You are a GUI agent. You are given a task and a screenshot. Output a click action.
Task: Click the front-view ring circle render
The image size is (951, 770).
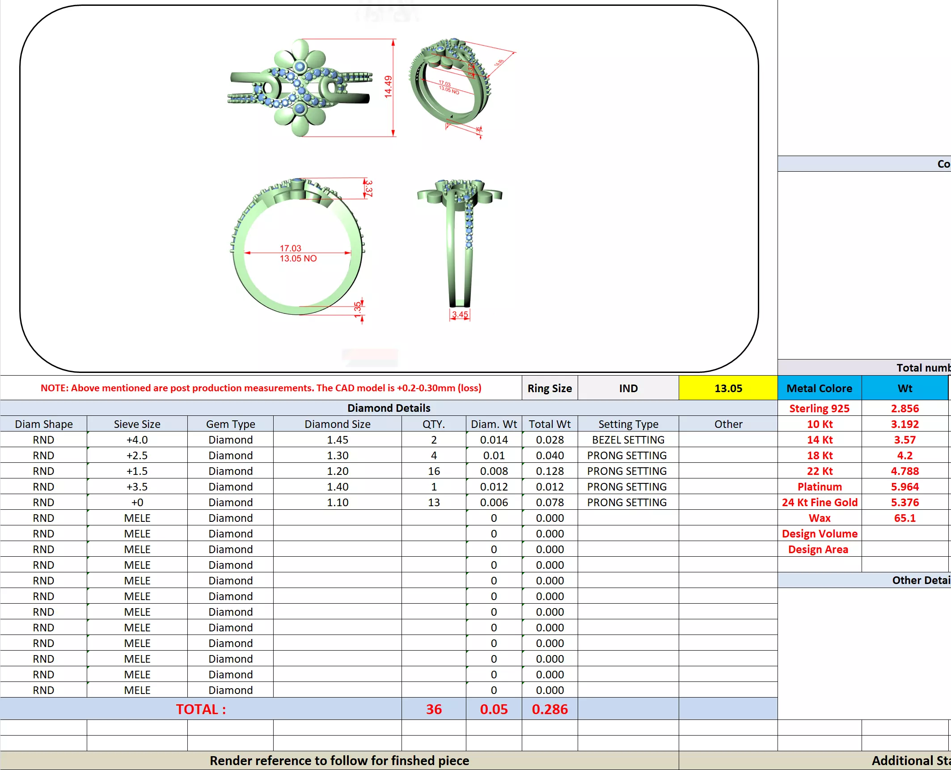point(298,247)
